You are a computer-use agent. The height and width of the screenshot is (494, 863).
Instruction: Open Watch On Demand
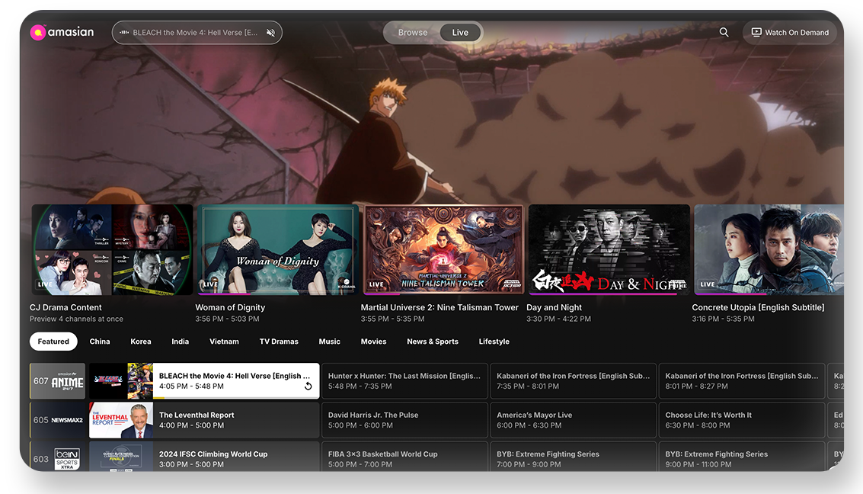point(790,33)
